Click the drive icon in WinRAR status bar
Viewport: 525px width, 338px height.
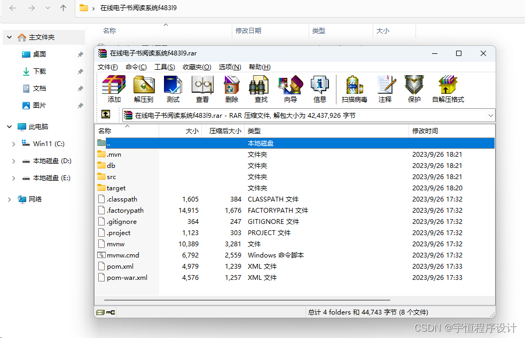click(x=100, y=312)
